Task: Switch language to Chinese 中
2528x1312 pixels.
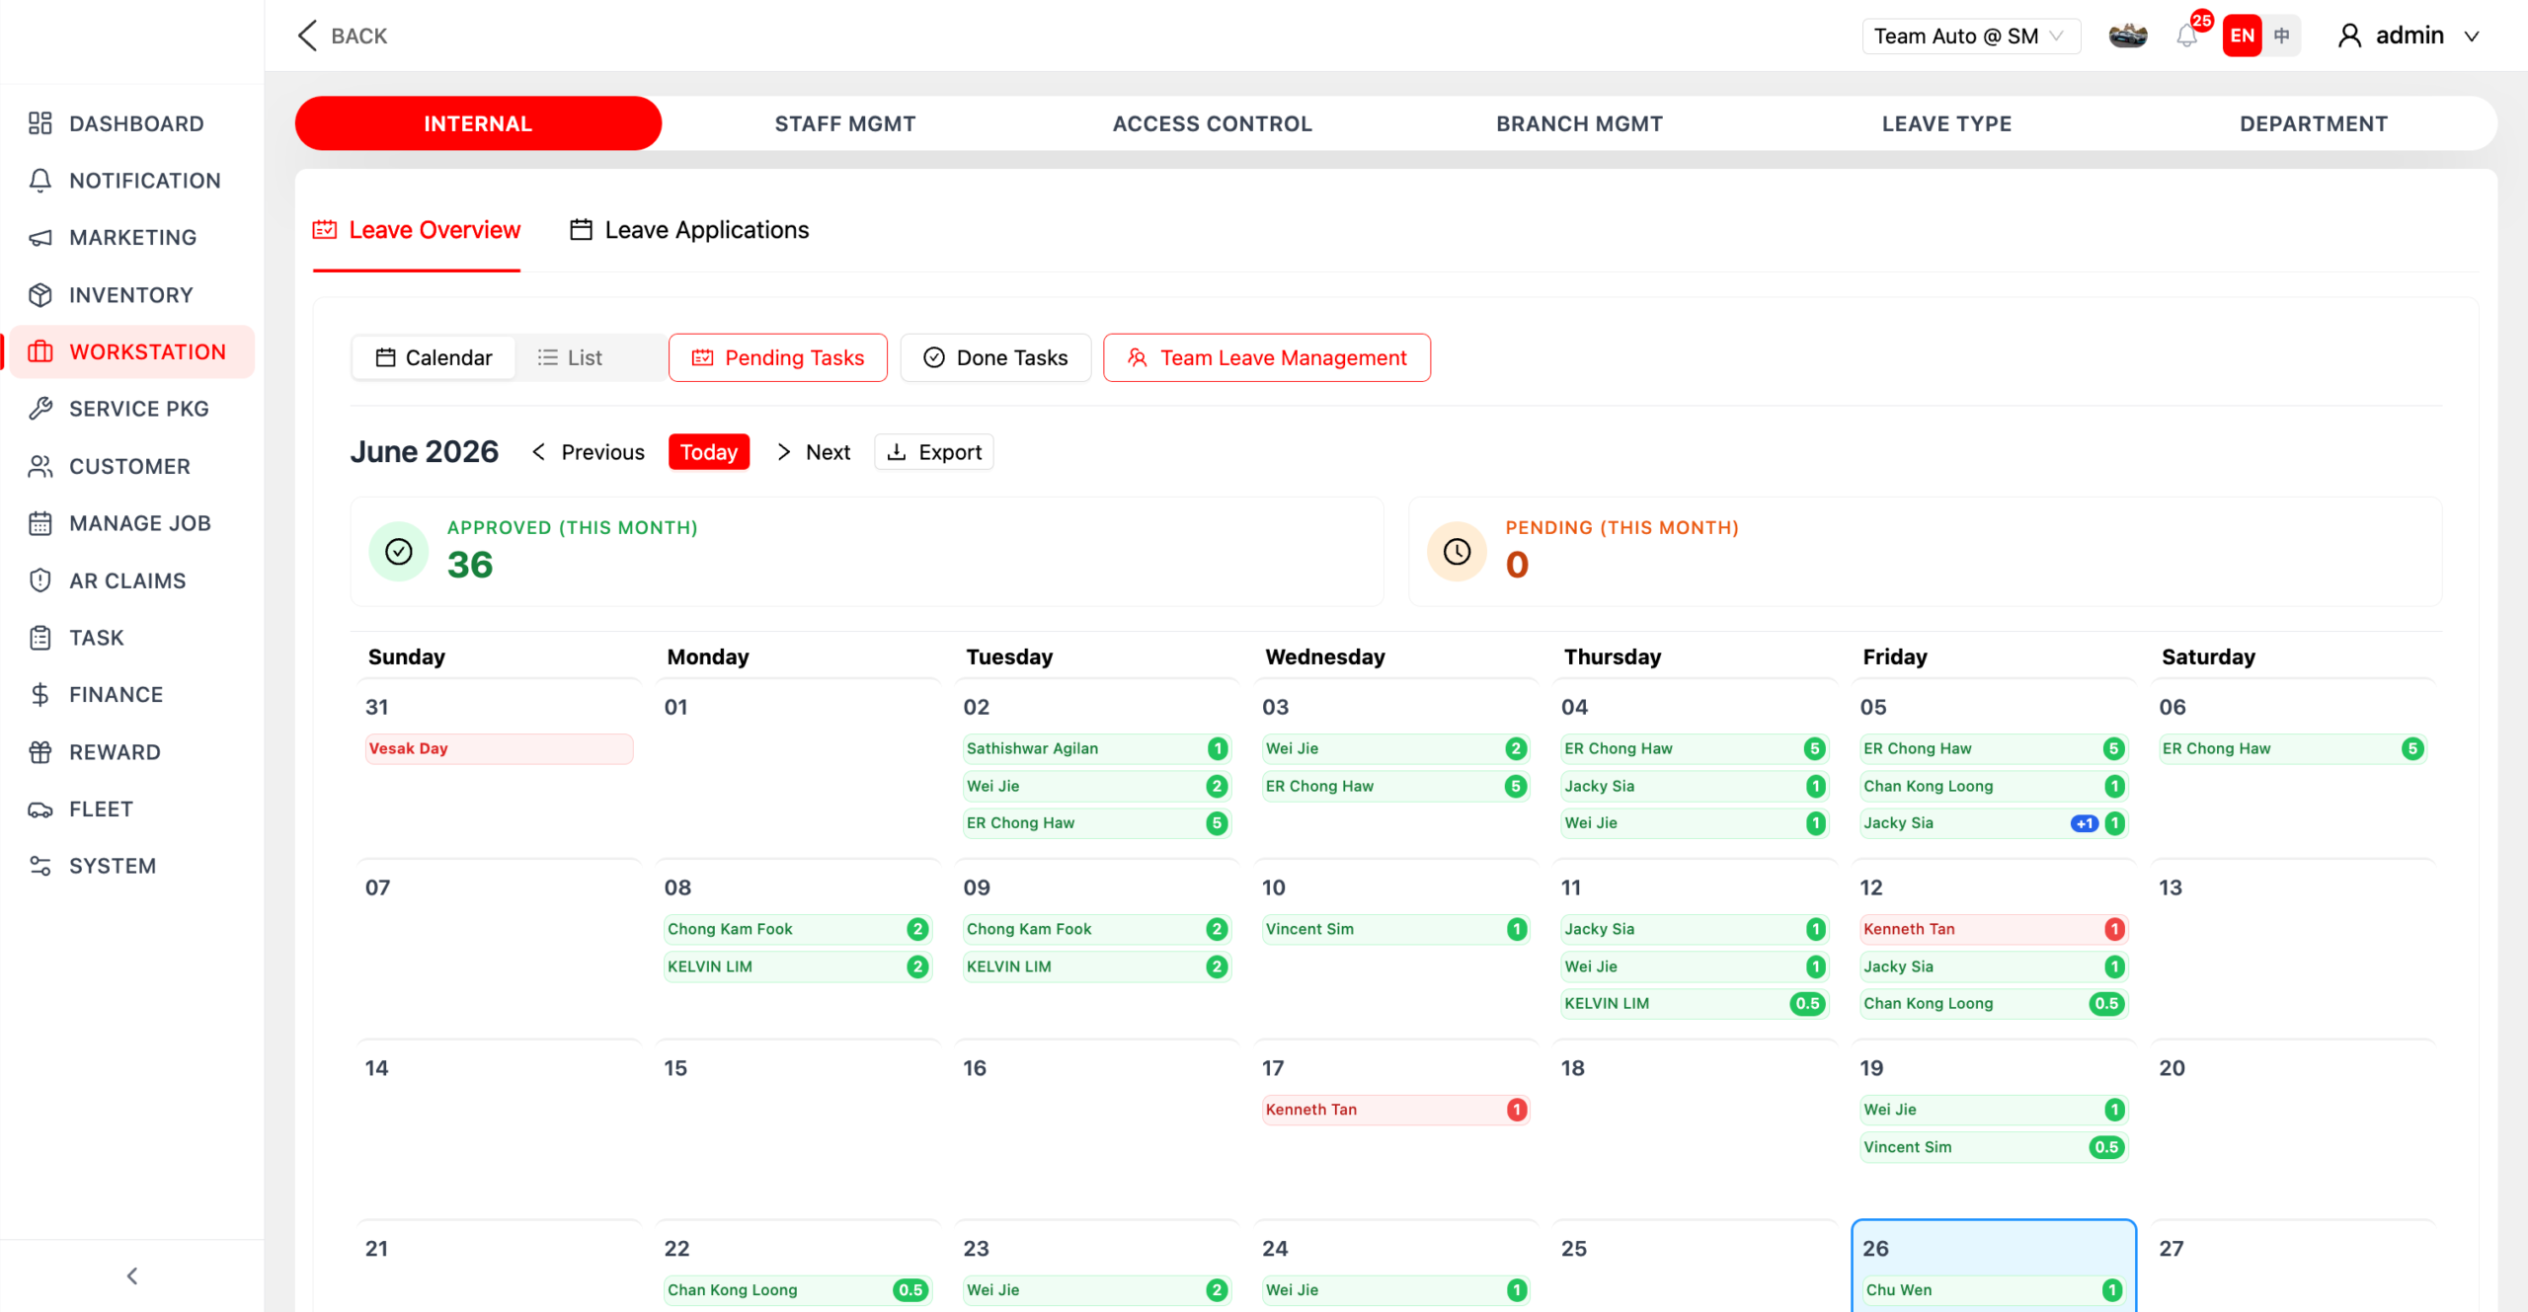Action: click(x=2282, y=37)
